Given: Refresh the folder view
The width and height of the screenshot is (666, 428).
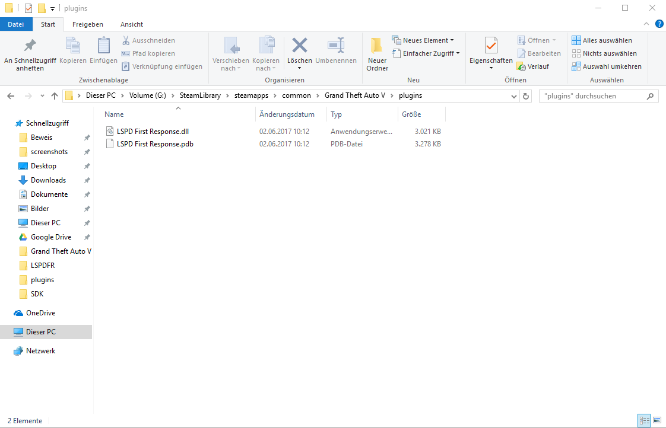Looking at the screenshot, I should pyautogui.click(x=526, y=96).
